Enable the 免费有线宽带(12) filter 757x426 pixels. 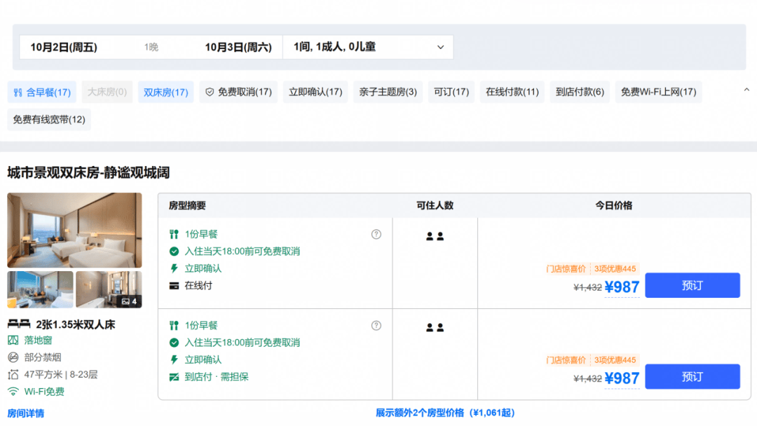click(x=49, y=120)
